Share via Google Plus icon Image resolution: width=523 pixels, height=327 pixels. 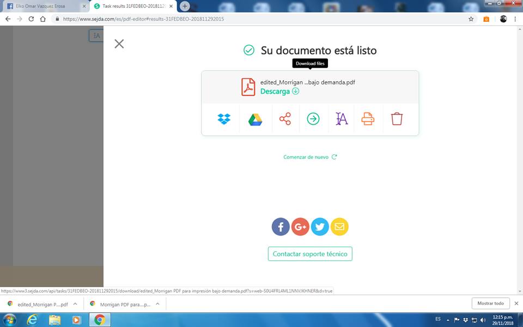tap(300, 227)
